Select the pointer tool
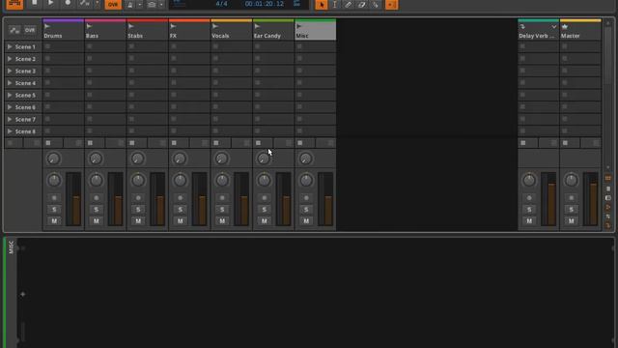618x348 pixels. [x=322, y=4]
